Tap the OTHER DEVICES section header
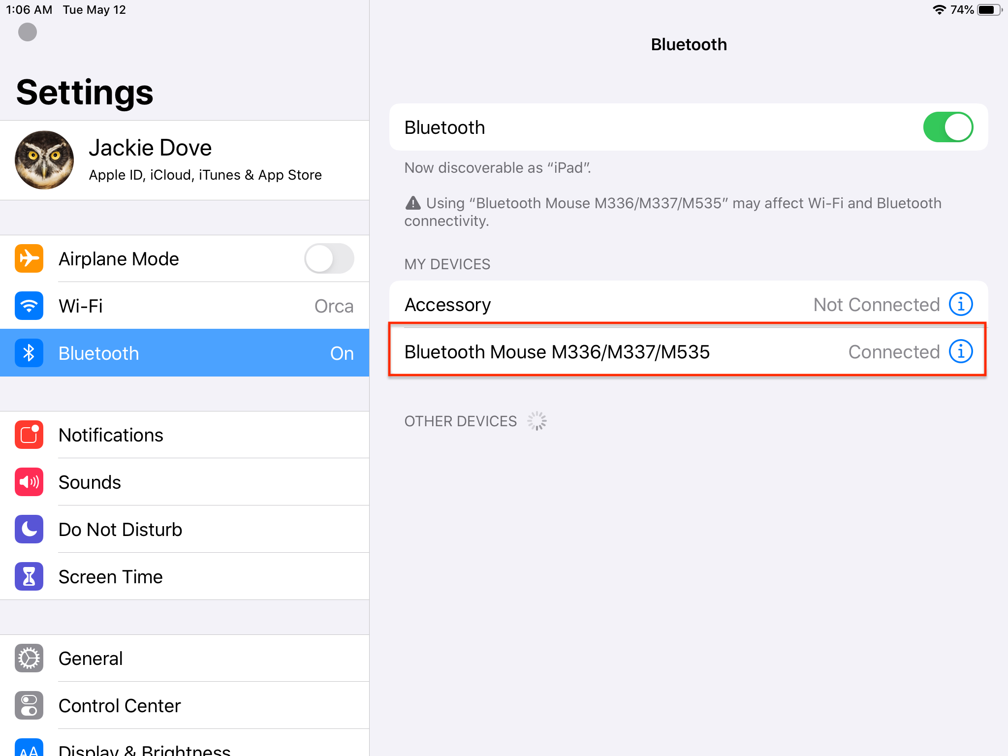Viewport: 1008px width, 756px height. coord(460,421)
